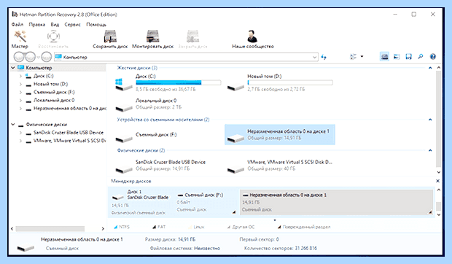Launch the Мастер wizard tool
This screenshot has width=452, height=264.
pyautogui.click(x=20, y=39)
